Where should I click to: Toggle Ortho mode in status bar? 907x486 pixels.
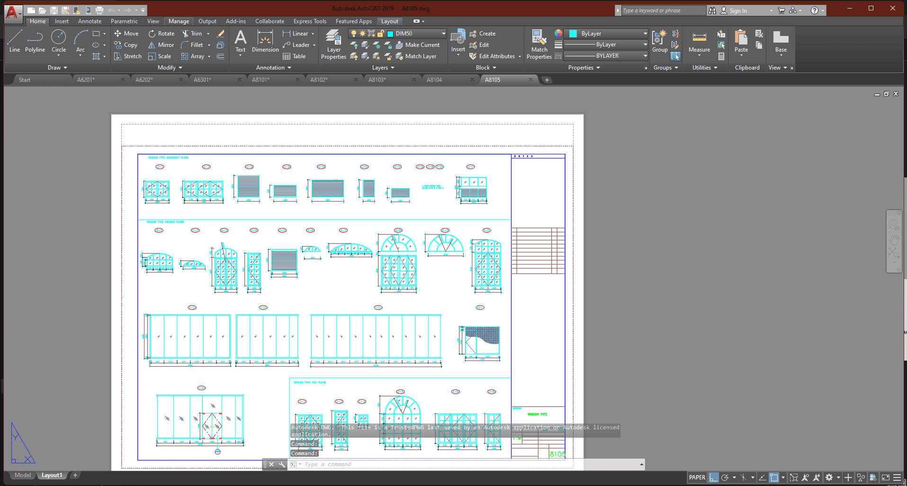713,477
